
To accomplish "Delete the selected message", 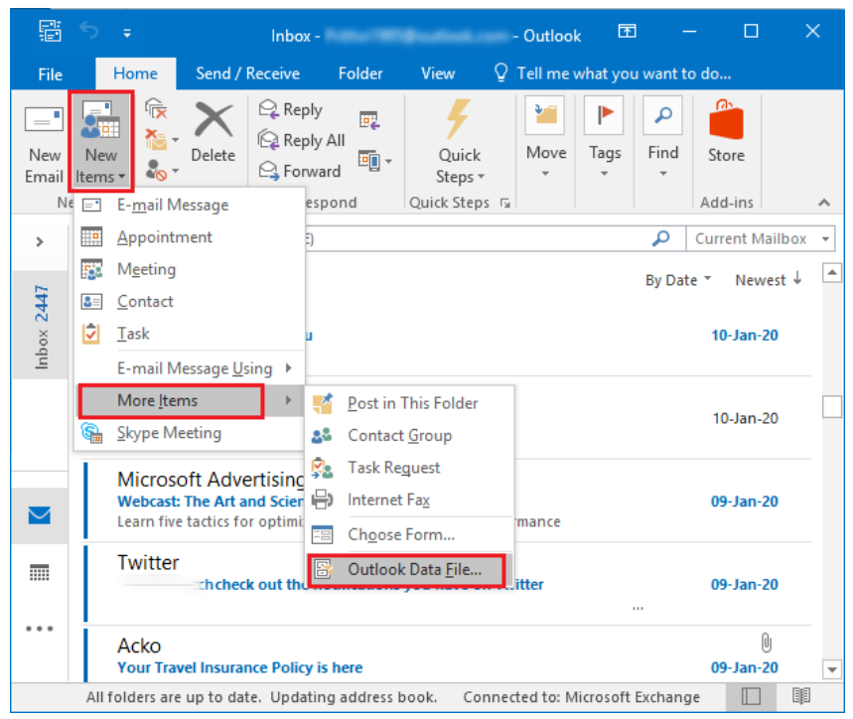I will 213,133.
